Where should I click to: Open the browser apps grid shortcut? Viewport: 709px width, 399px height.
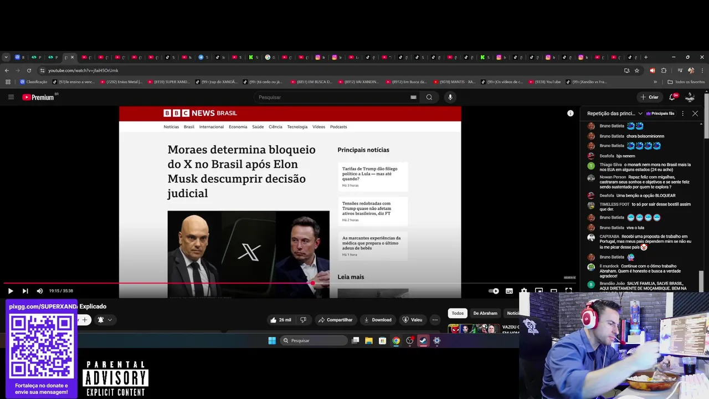pyautogui.click(x=8, y=82)
